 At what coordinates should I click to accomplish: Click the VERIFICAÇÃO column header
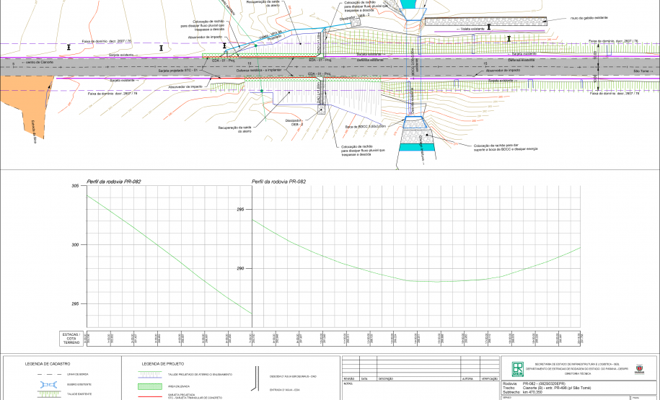pos(488,379)
